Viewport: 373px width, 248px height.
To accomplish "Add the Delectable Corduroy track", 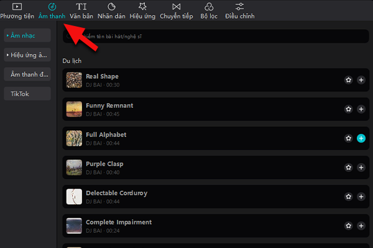I will click(x=361, y=197).
